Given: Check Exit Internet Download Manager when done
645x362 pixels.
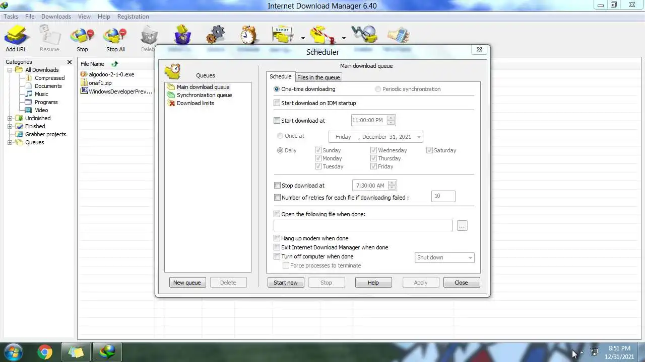Looking at the screenshot, I should (x=277, y=247).
